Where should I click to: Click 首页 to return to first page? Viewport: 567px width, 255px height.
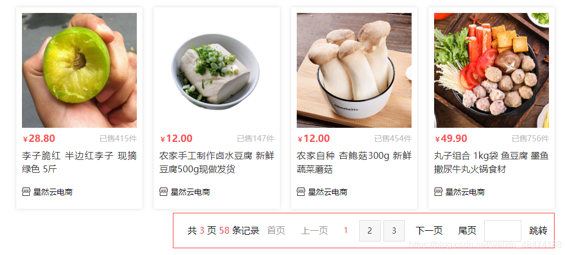(276, 230)
